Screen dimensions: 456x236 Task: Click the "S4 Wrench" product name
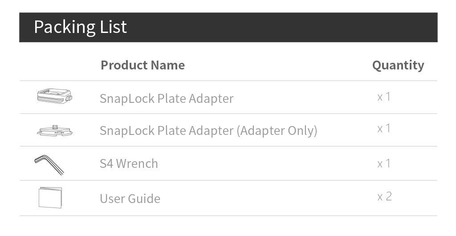point(129,163)
